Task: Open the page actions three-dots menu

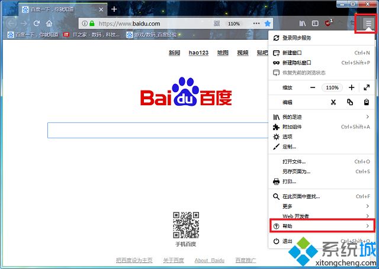Action: click(x=256, y=24)
